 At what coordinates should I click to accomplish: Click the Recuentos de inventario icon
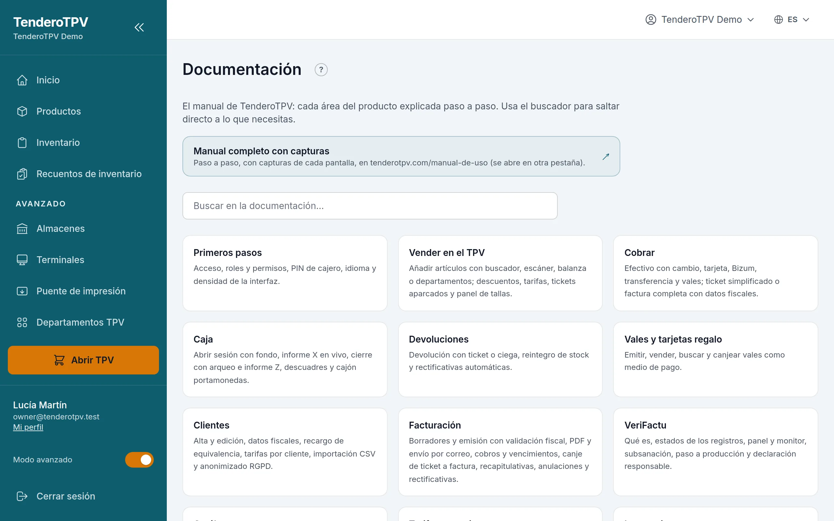tap(22, 174)
